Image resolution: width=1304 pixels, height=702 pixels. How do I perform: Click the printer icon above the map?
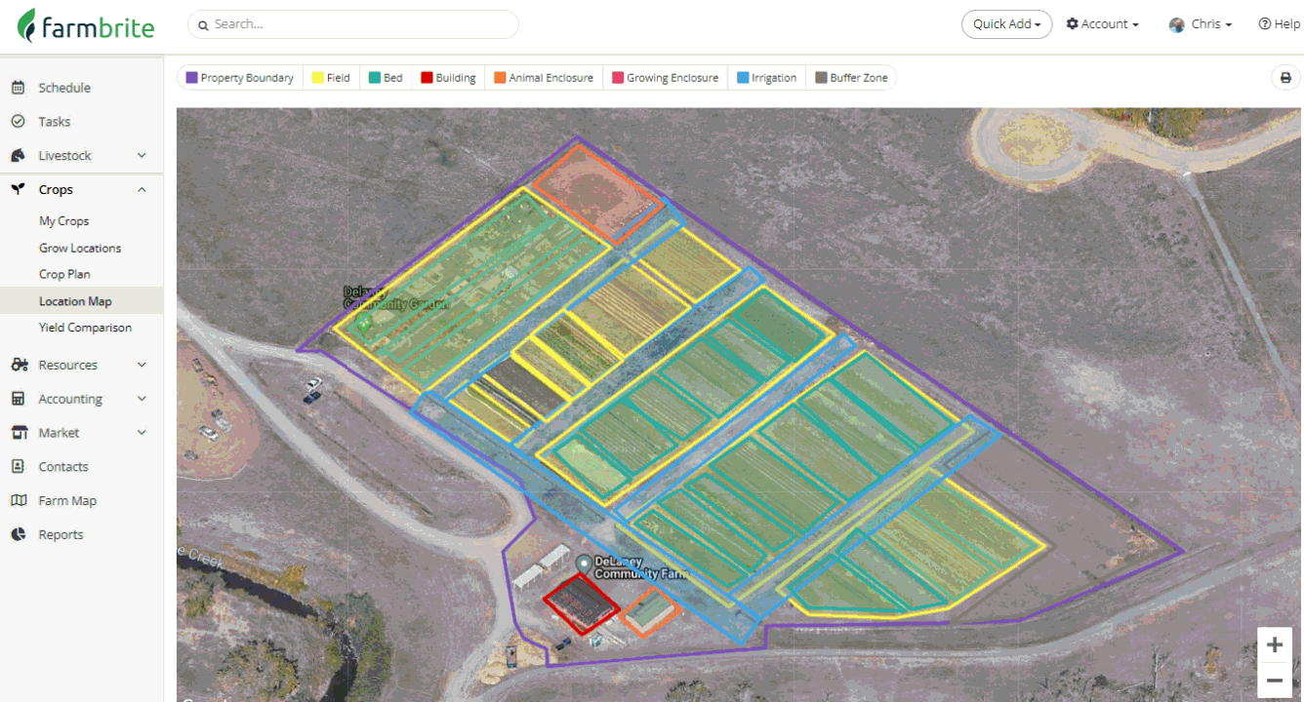1285,78
